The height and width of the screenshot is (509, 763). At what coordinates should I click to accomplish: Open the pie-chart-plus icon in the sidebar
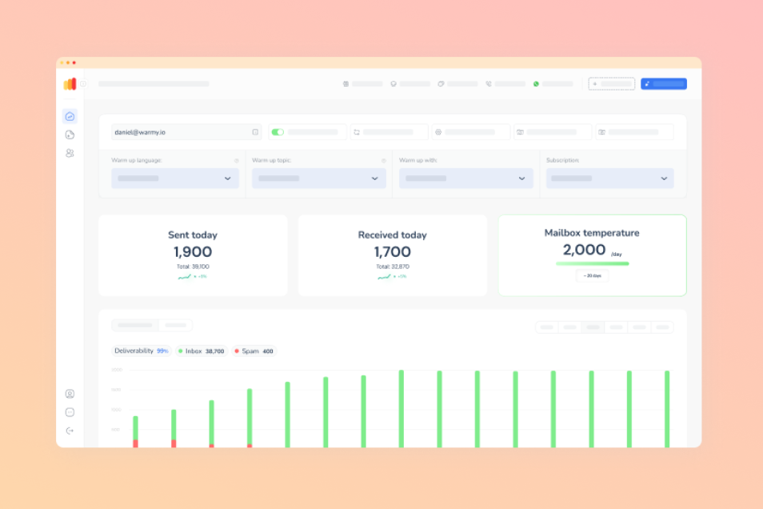(70, 135)
